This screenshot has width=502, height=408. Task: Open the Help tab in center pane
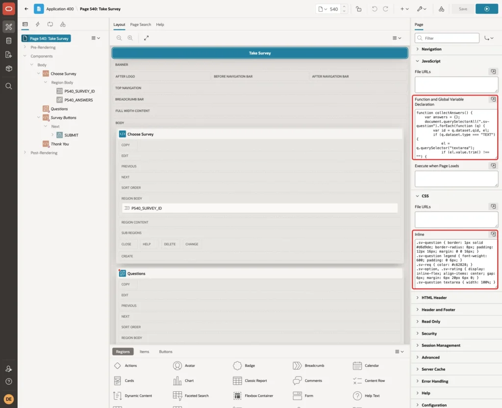[160, 25]
